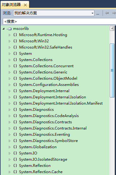Expand System.Reflection namespace arrow
Image resolution: width=116 pixels, height=175 pixels.
tap(10, 166)
